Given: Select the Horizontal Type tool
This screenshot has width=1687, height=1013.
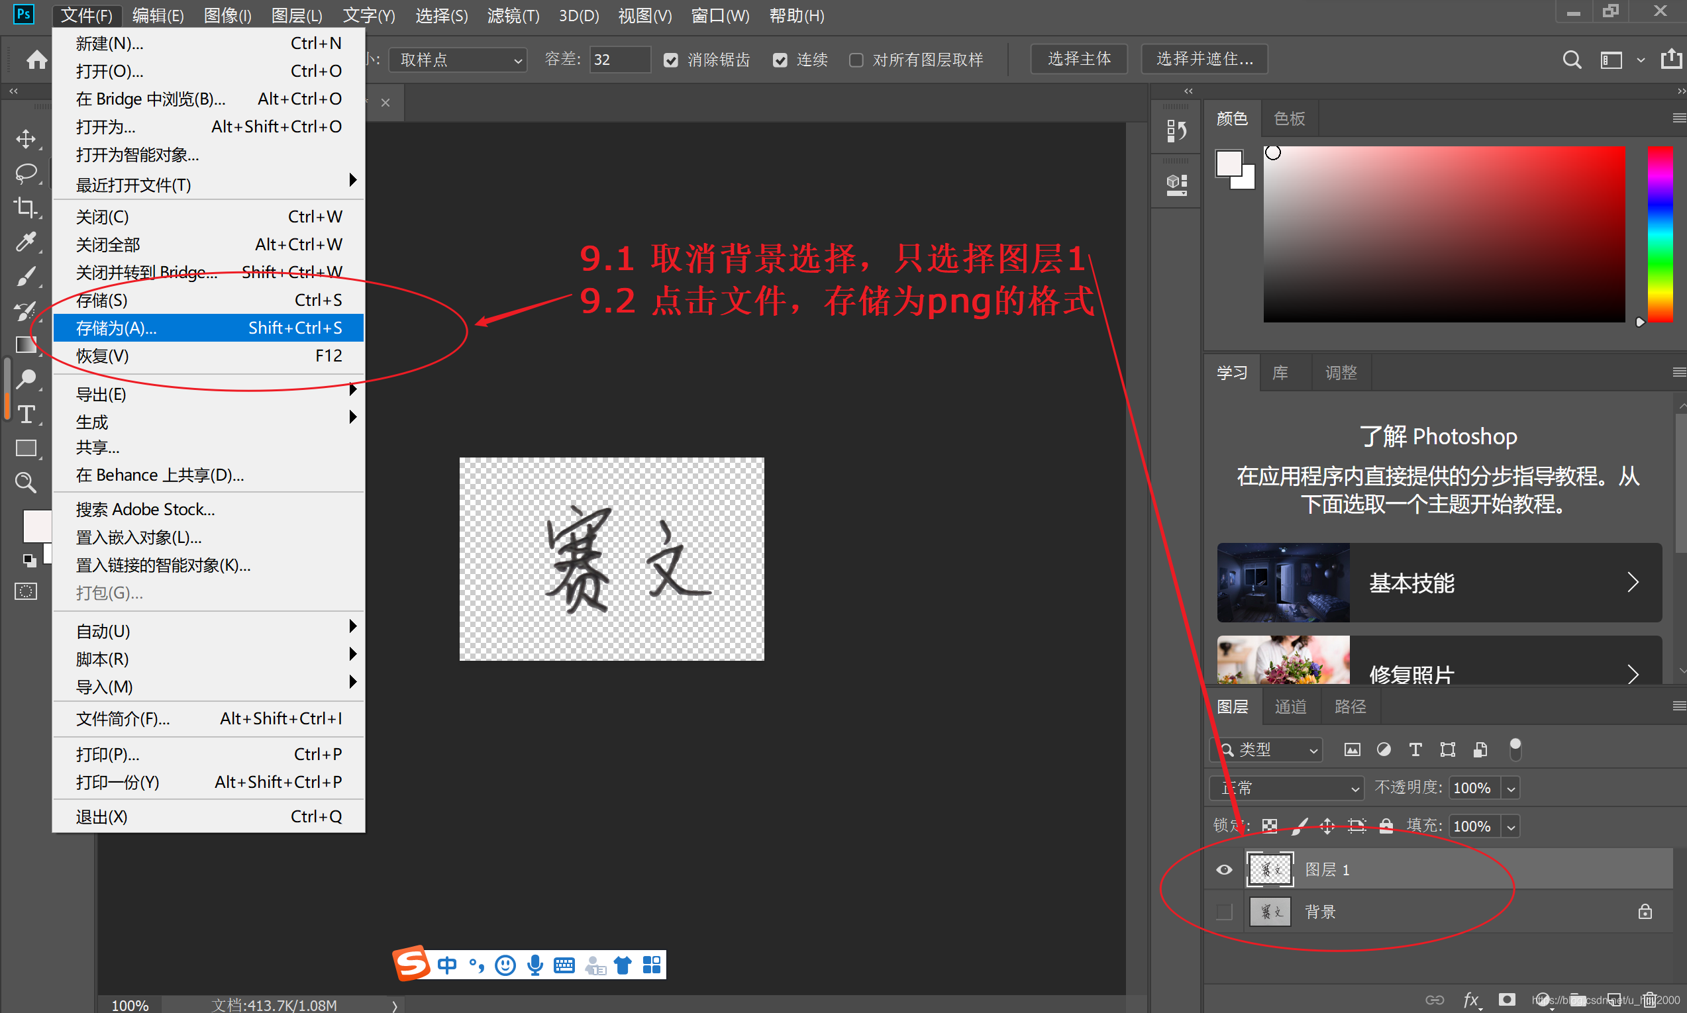Looking at the screenshot, I should coord(26,414).
